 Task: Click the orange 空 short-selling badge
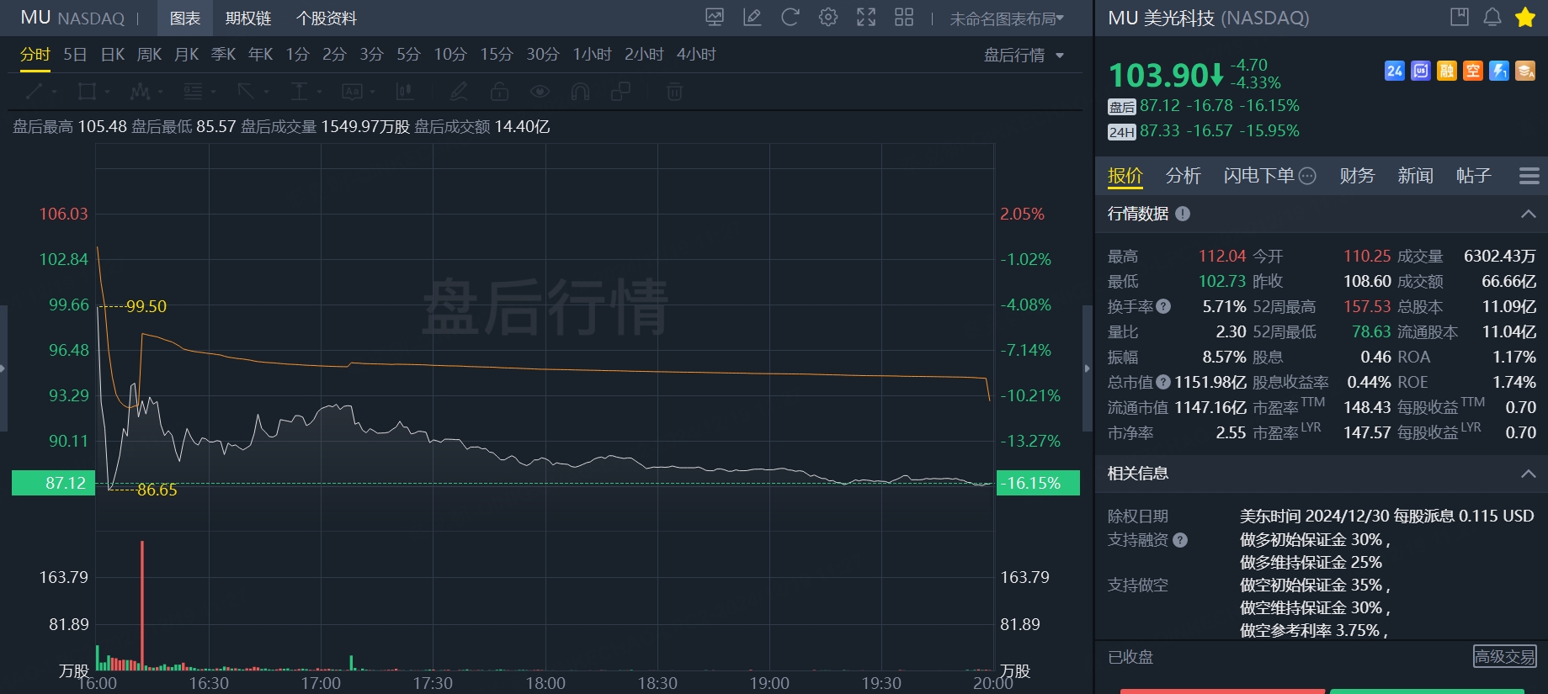point(1472,72)
